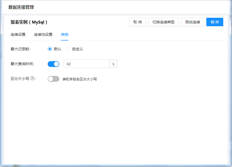Image resolution: width=232 pixels, height=167 pixels.
Task: Click the query time field showing 60
Action: 87,64
